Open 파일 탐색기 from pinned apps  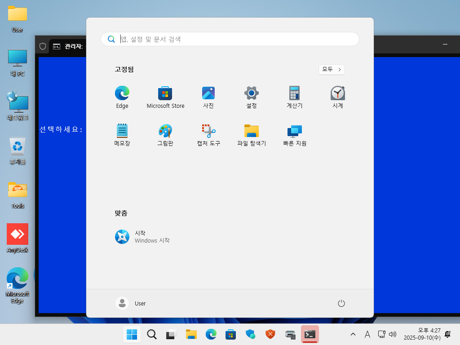pyautogui.click(x=252, y=135)
